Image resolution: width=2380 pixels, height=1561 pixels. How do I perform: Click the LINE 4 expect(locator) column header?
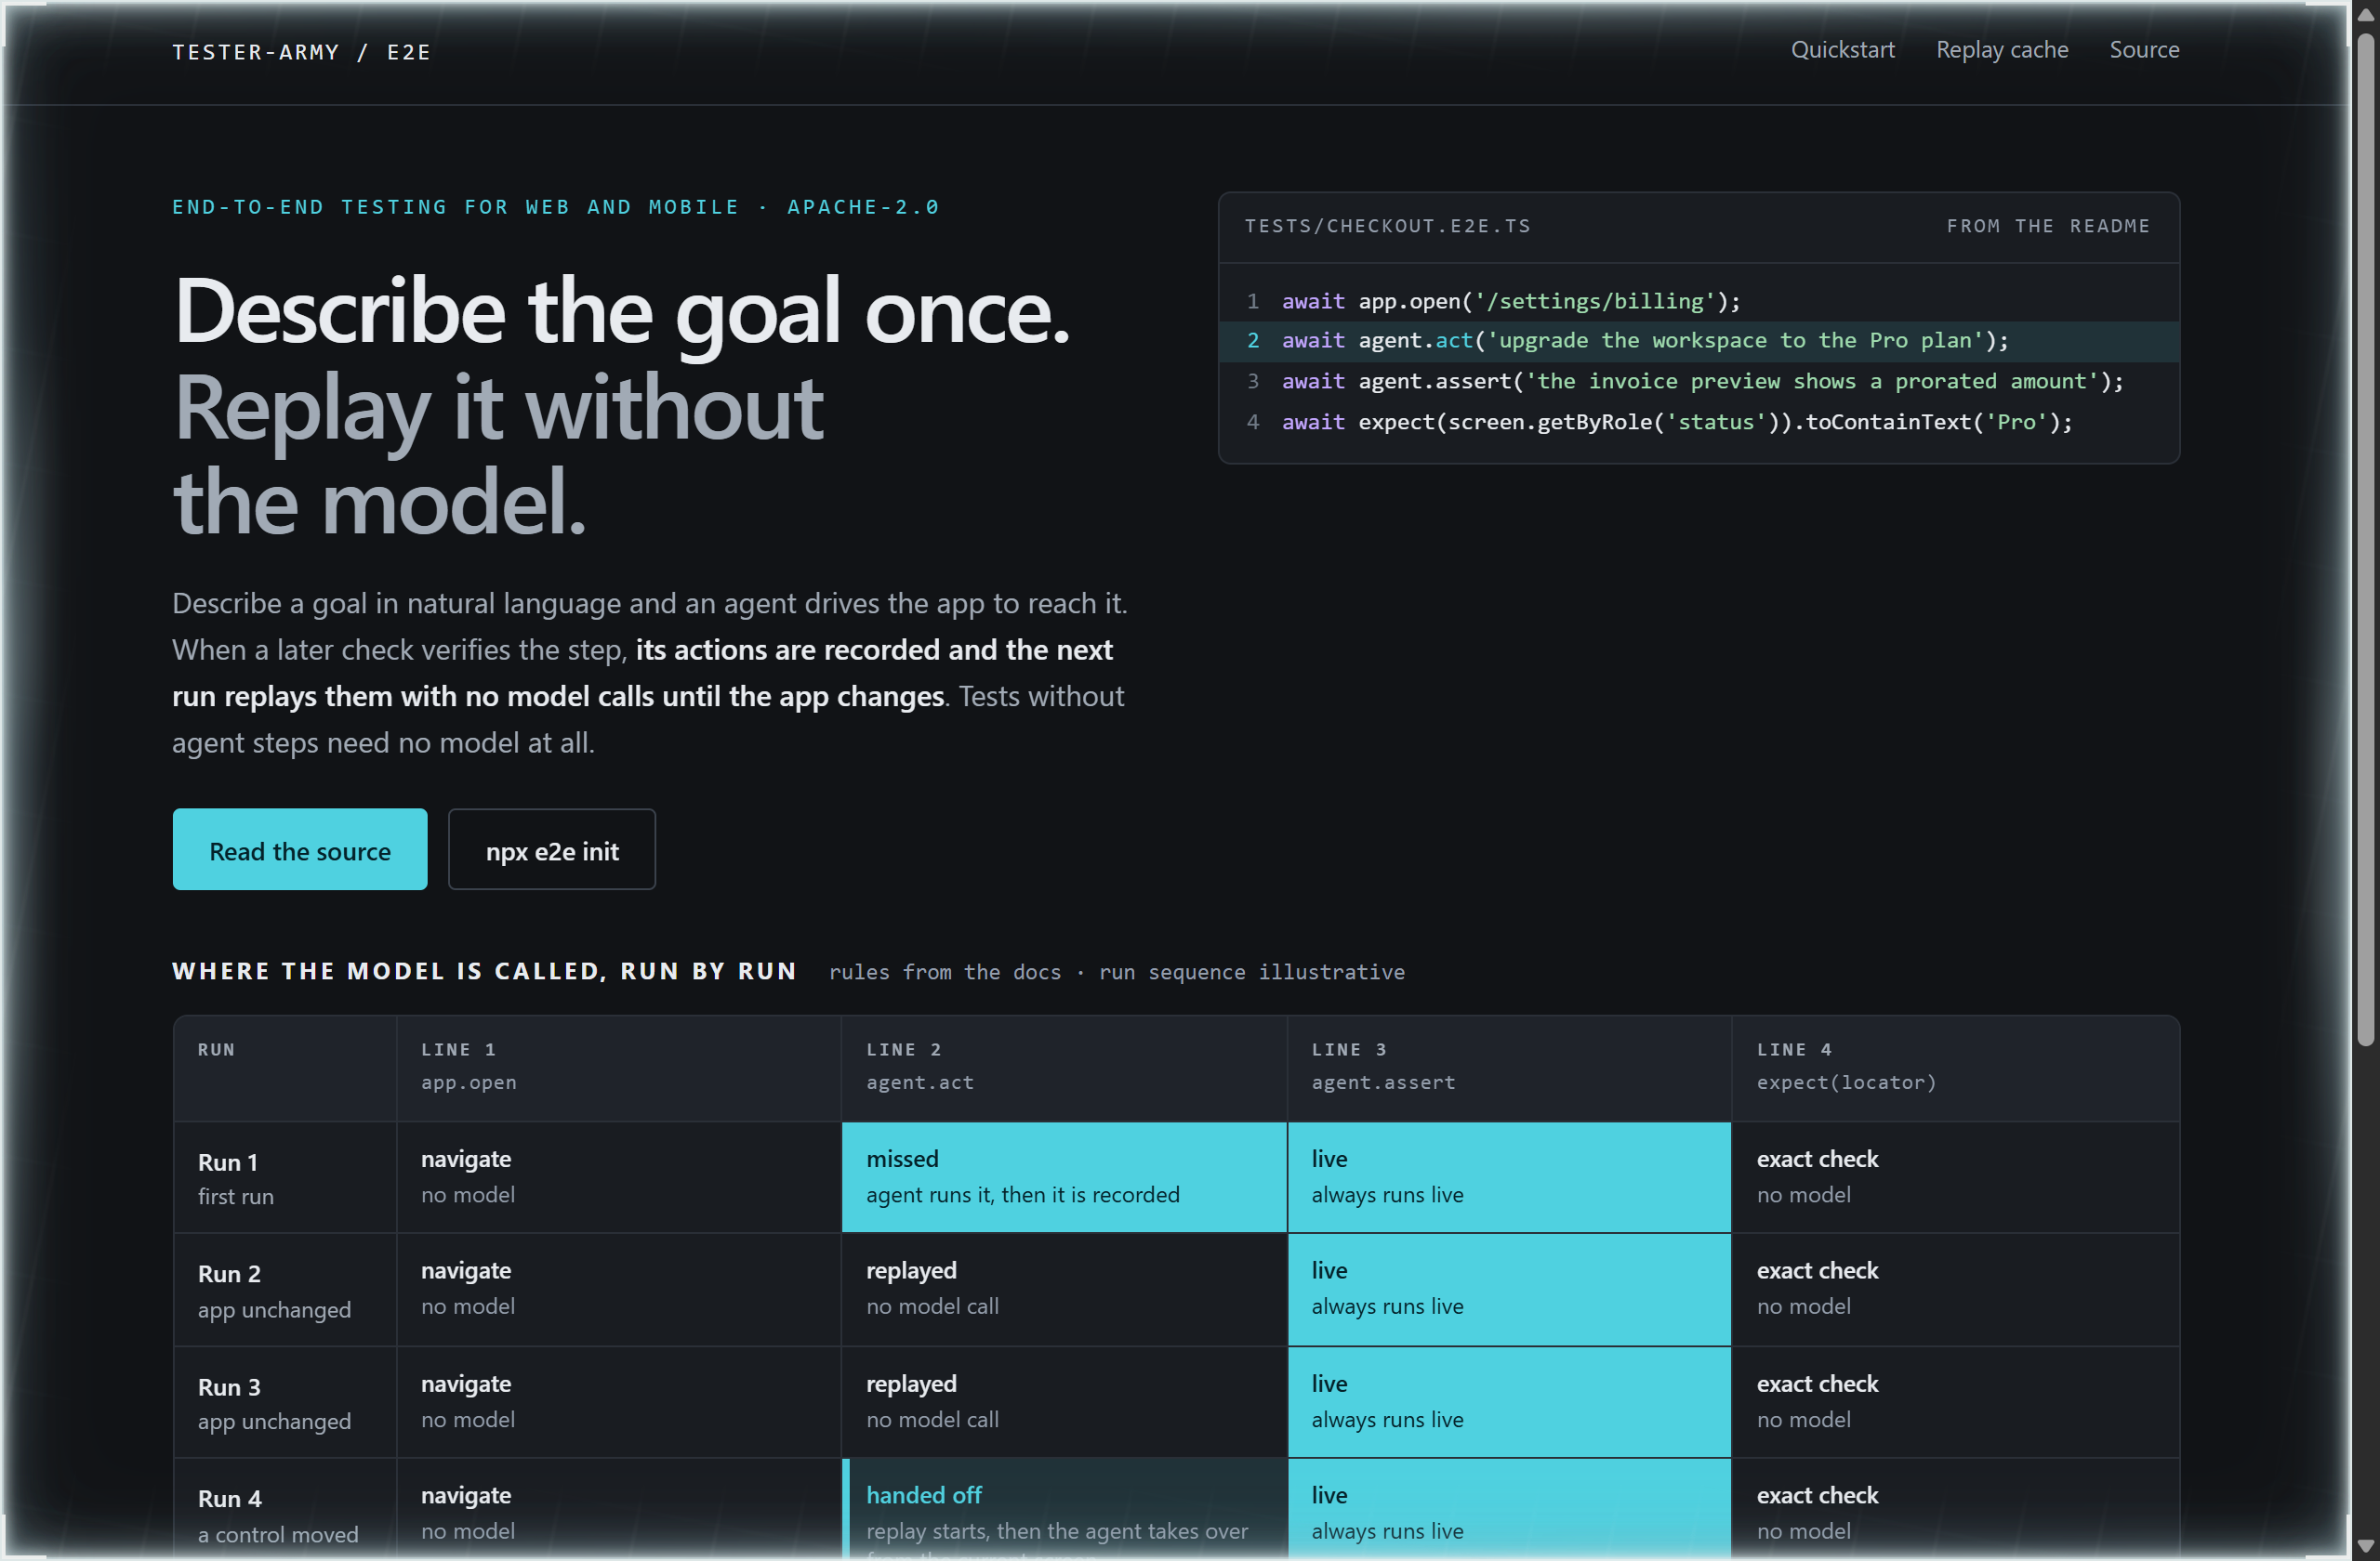tap(1955, 1067)
